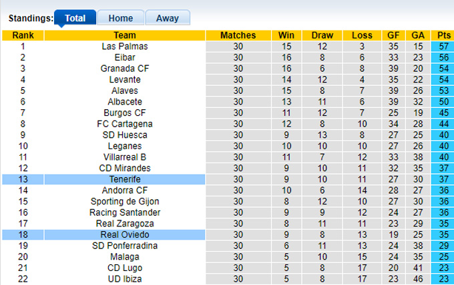The width and height of the screenshot is (454, 285).
Task: Select the highlighted Real Oviedo team
Action: (125, 235)
